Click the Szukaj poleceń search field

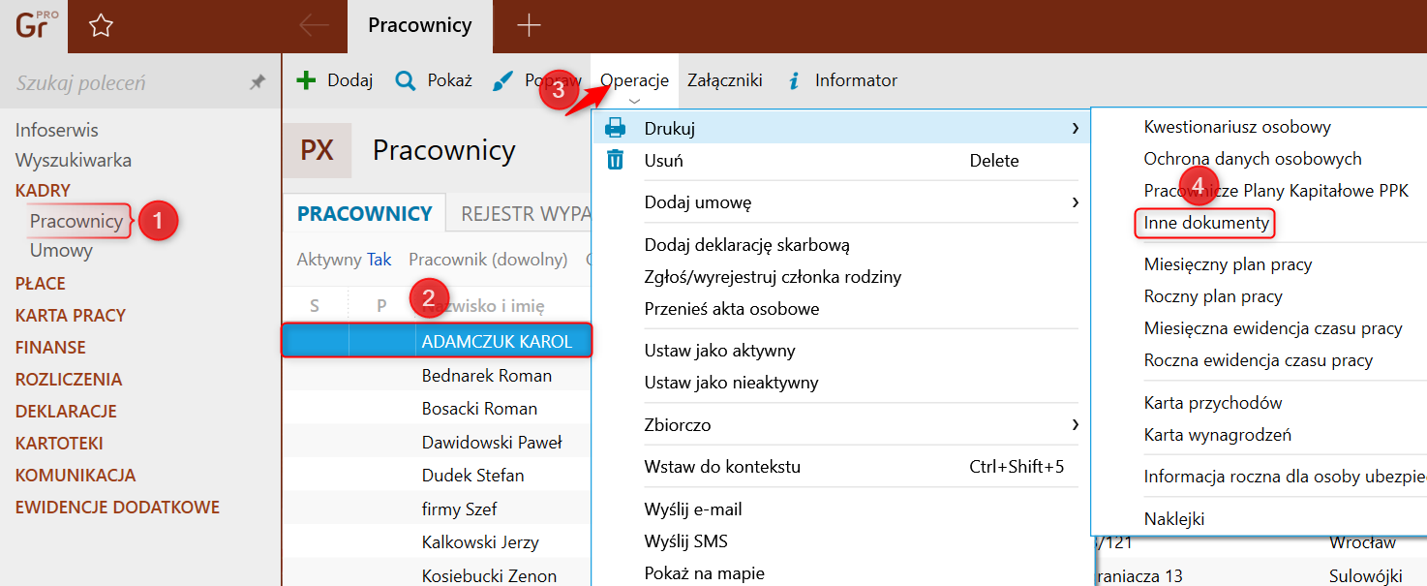tap(126, 83)
